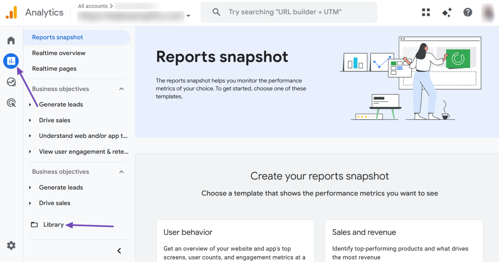Collapse the first Business objectives section

click(x=121, y=89)
